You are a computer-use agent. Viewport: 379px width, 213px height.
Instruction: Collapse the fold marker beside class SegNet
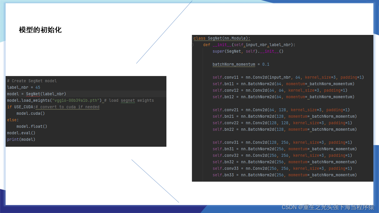coord(193,38)
